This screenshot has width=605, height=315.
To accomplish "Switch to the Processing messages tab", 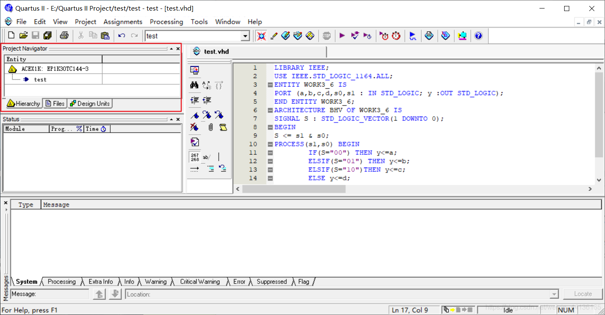I will [62, 281].
